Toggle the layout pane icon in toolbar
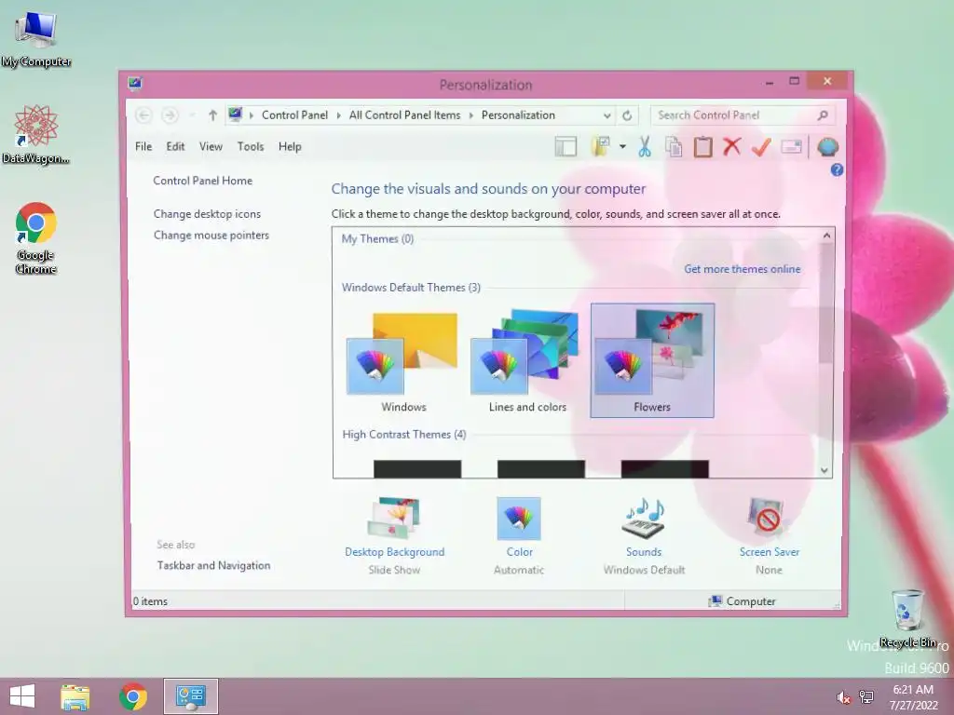This screenshot has height=715, width=954. point(566,146)
